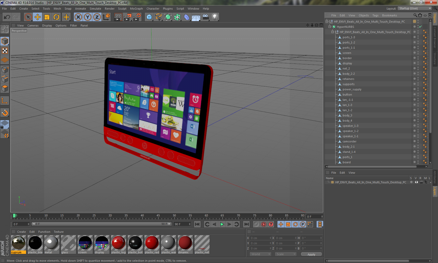This screenshot has height=263, width=438.
Task: Toggle X axis lock
Action: click(78, 17)
